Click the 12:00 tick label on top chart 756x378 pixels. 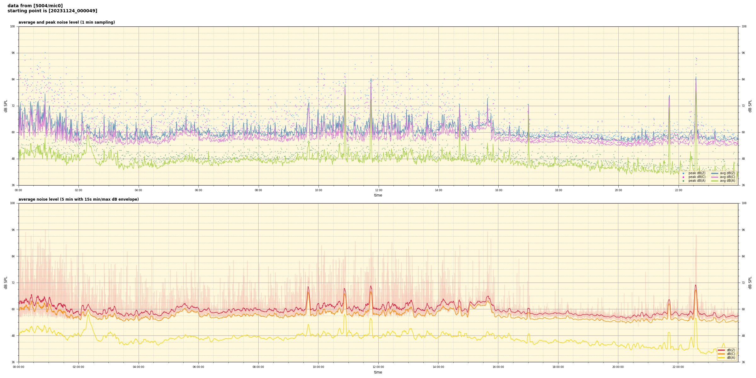[x=378, y=190]
